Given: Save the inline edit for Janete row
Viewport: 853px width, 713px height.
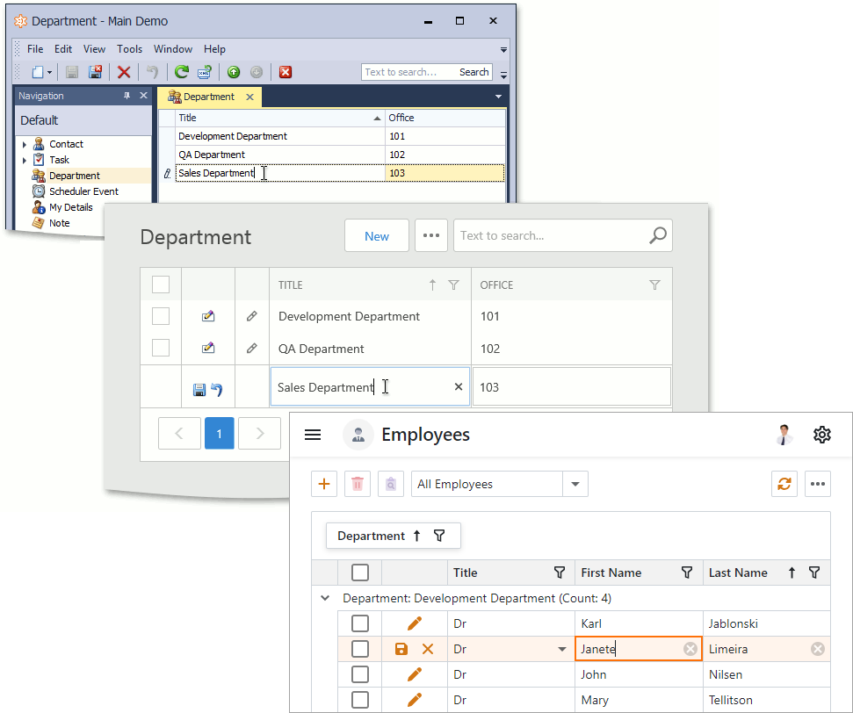Looking at the screenshot, I should coord(401,649).
